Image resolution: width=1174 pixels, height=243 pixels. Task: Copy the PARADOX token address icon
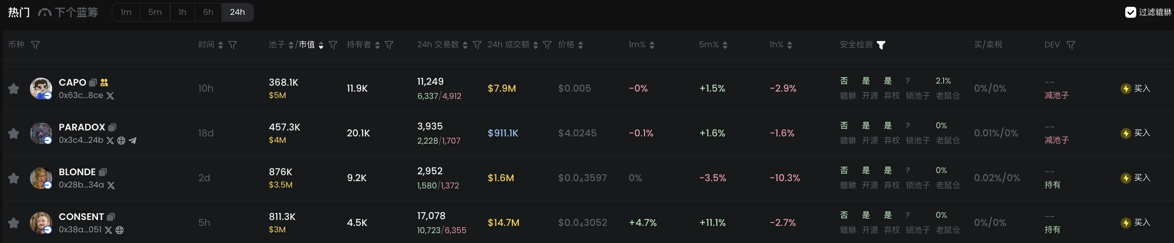[x=112, y=127]
